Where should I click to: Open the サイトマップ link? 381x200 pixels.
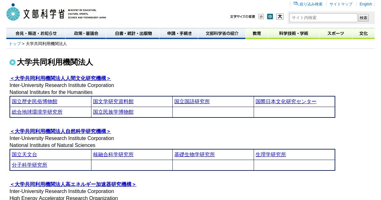pos(341,4)
